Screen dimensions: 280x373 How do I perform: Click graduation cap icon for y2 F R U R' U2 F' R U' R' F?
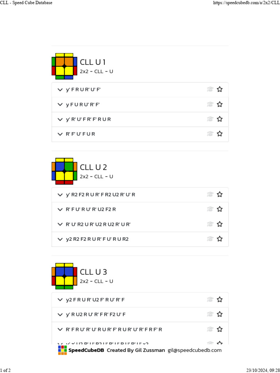pyautogui.click(x=210, y=299)
